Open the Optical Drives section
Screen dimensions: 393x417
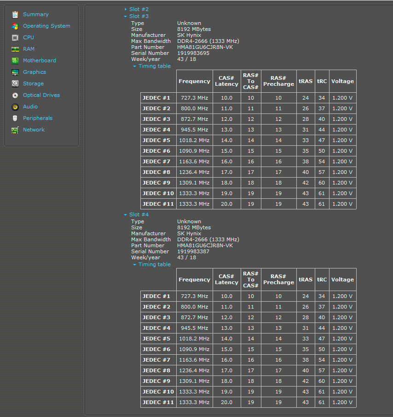41,95
